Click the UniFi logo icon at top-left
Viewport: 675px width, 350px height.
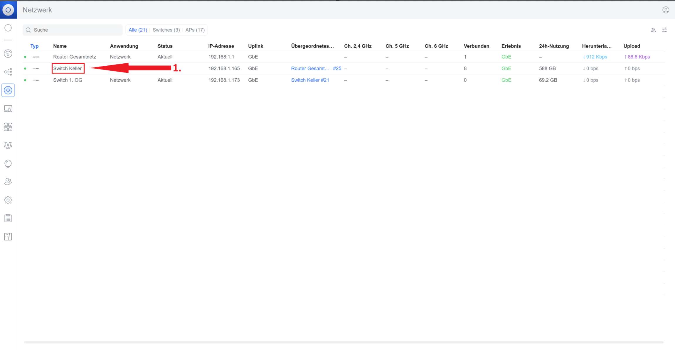pos(8,10)
